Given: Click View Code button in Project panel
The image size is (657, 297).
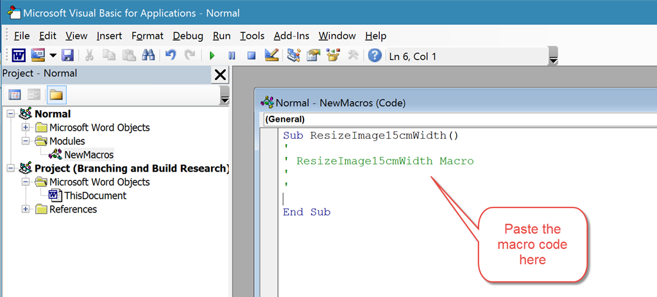Looking at the screenshot, I should [x=15, y=95].
